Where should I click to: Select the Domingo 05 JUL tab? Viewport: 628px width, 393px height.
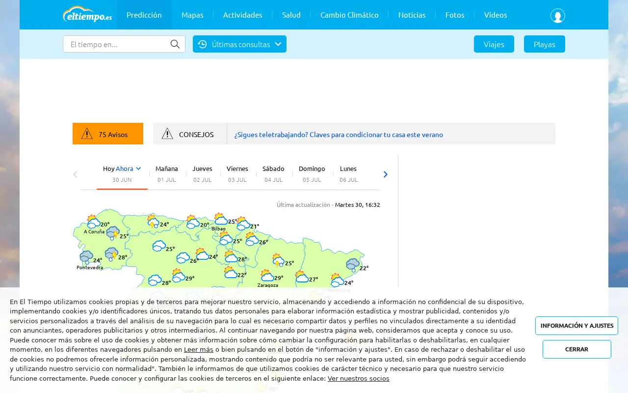[312, 174]
